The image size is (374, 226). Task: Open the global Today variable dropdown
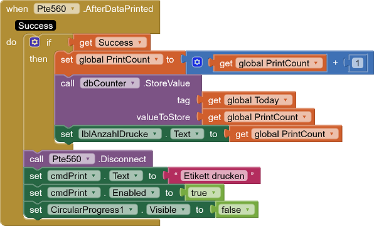258,100
